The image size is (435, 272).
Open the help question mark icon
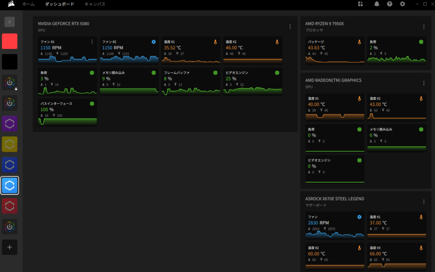pos(390,4)
